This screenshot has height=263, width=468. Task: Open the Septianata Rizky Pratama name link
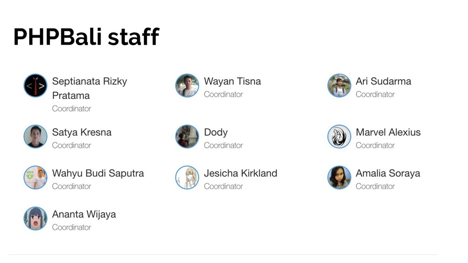pyautogui.click(x=90, y=88)
